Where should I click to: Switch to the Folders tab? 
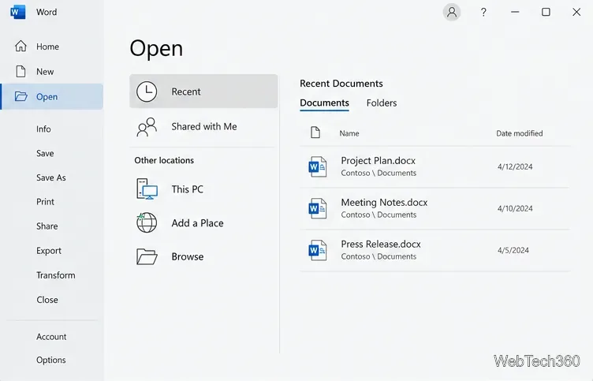[x=382, y=103]
